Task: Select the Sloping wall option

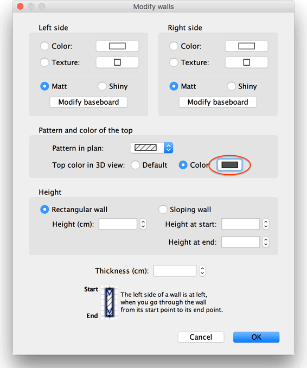Action: 163,210
